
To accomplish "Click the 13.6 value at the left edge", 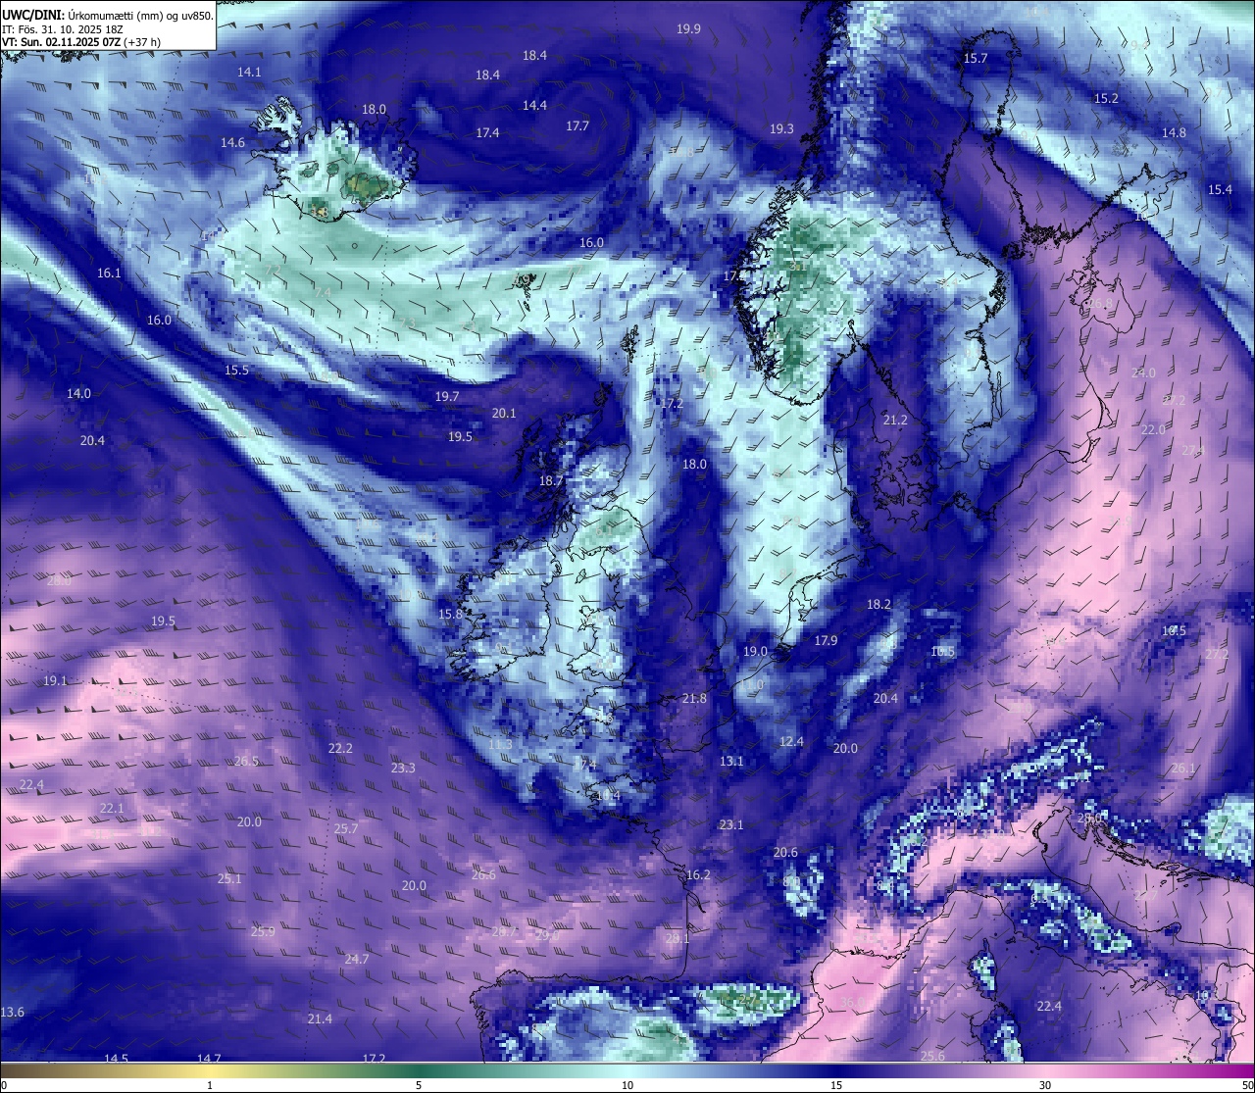I will coord(13,1013).
